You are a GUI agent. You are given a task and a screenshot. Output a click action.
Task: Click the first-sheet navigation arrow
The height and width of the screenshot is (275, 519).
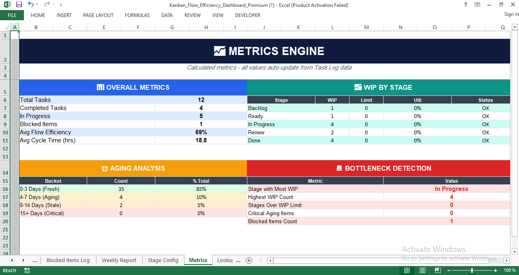point(11,260)
